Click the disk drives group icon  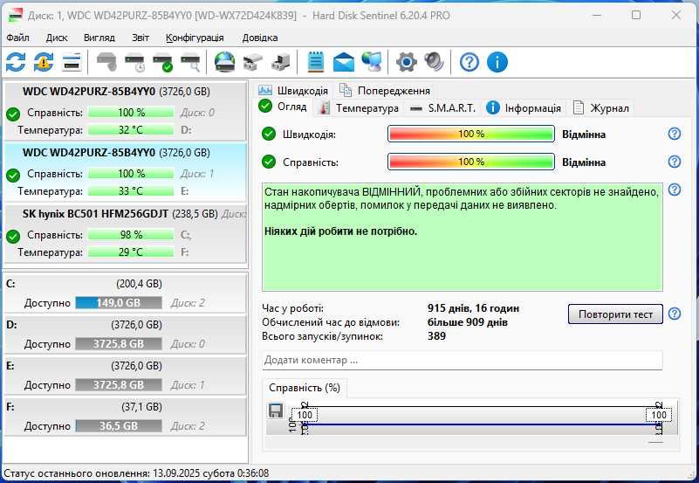click(x=253, y=62)
